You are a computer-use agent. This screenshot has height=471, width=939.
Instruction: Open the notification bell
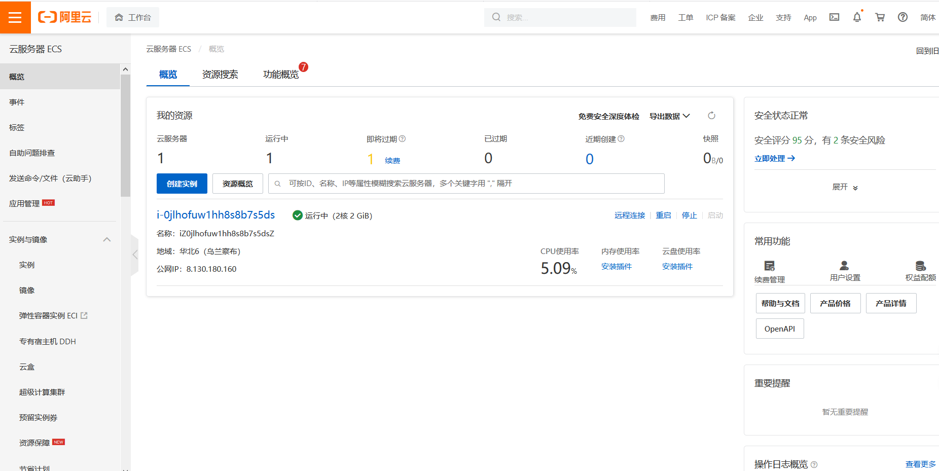point(857,17)
